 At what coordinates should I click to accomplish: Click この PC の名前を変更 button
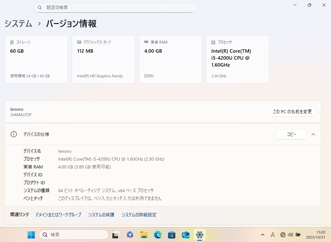[292, 112]
